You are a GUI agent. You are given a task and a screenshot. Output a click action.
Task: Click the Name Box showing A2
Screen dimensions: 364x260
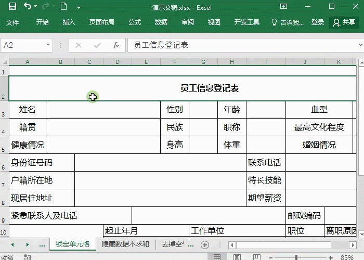point(27,45)
